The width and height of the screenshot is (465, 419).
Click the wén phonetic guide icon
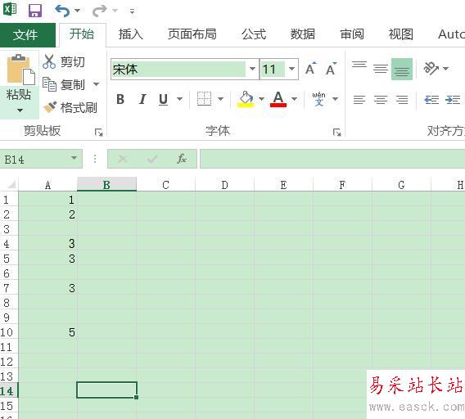pos(318,99)
